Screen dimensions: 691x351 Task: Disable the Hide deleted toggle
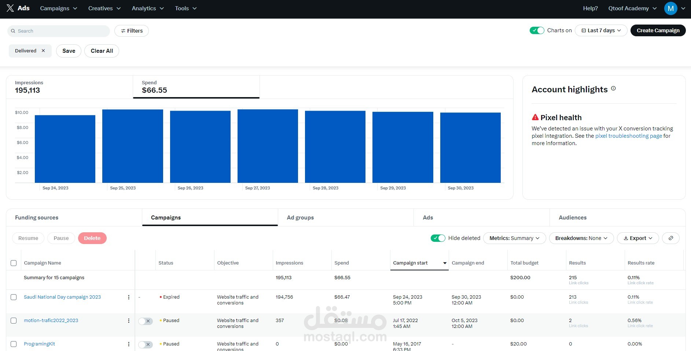438,238
